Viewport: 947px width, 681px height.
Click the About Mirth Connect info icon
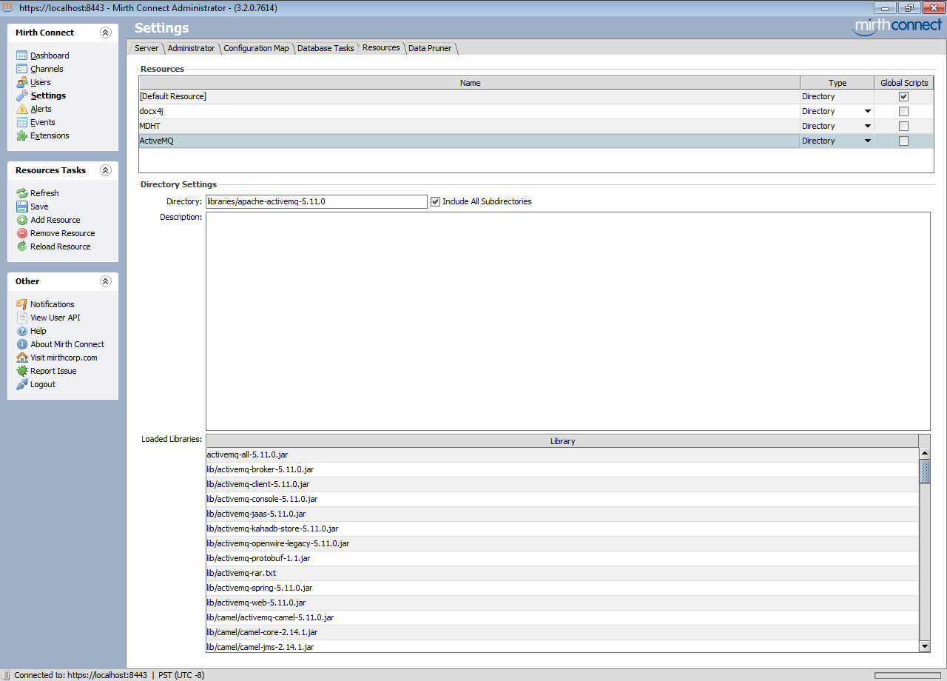click(x=22, y=344)
